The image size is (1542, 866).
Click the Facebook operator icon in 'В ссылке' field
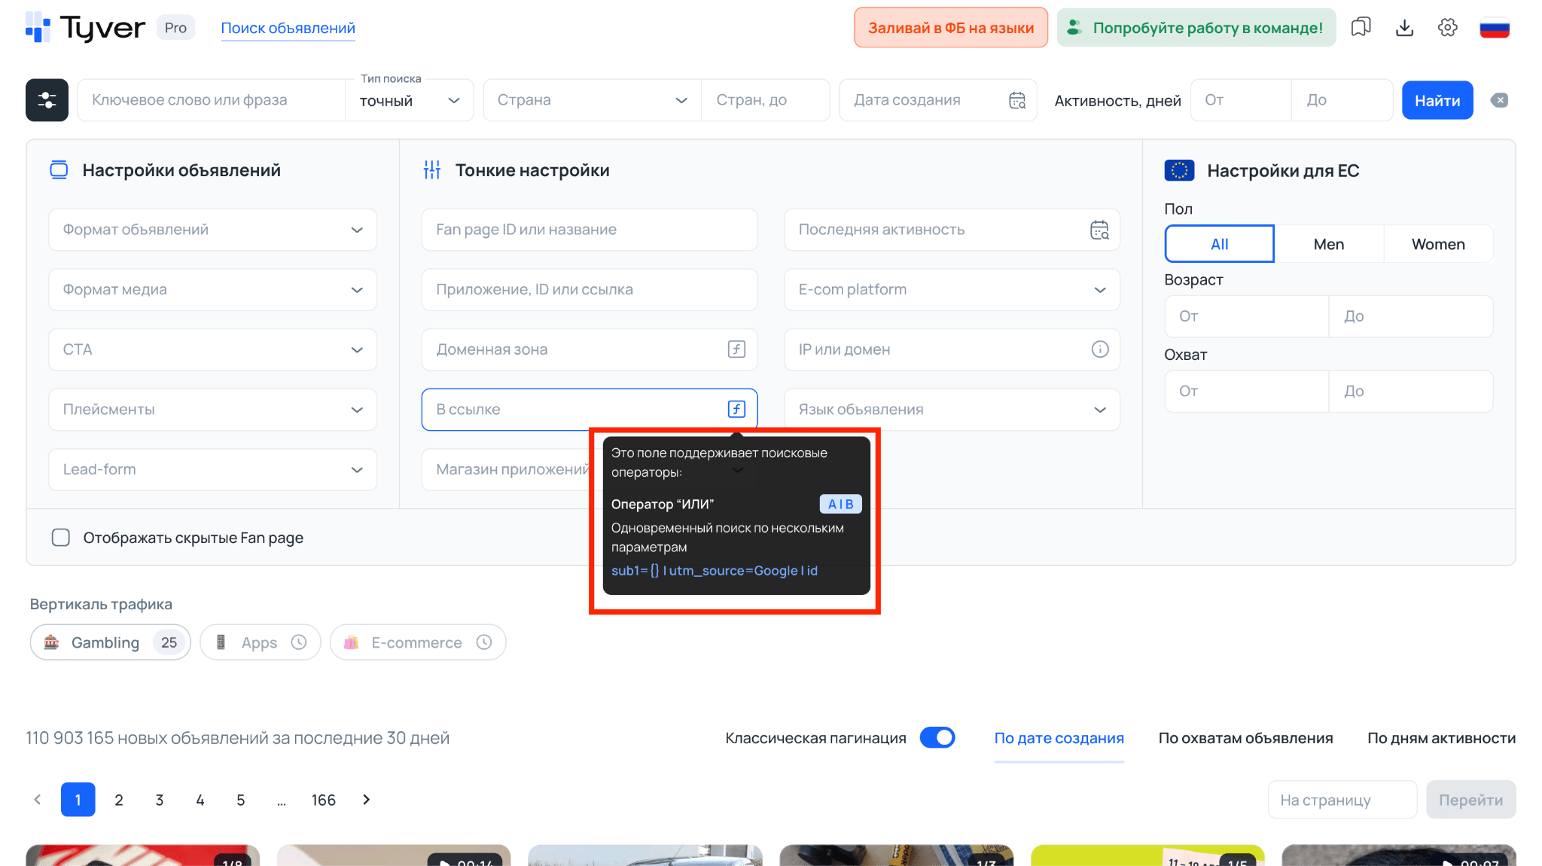(x=736, y=409)
